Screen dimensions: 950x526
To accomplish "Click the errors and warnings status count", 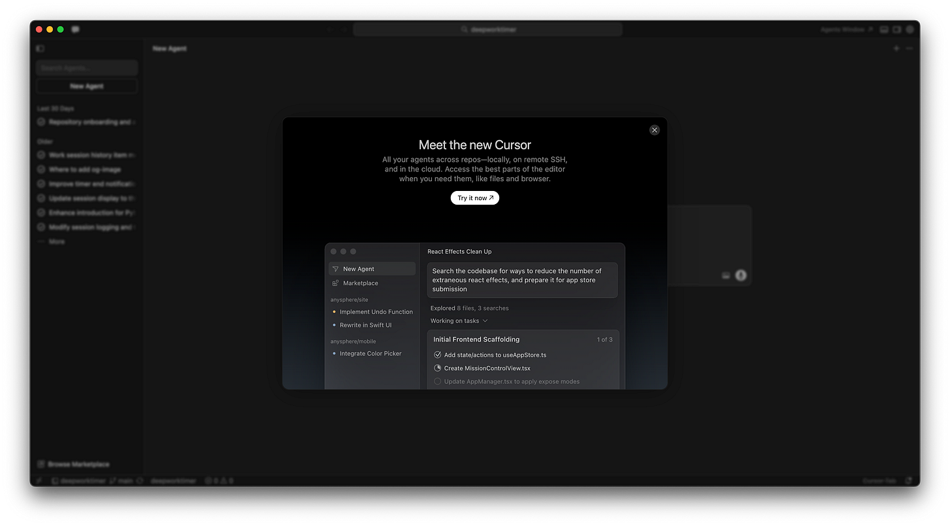I will click(219, 480).
